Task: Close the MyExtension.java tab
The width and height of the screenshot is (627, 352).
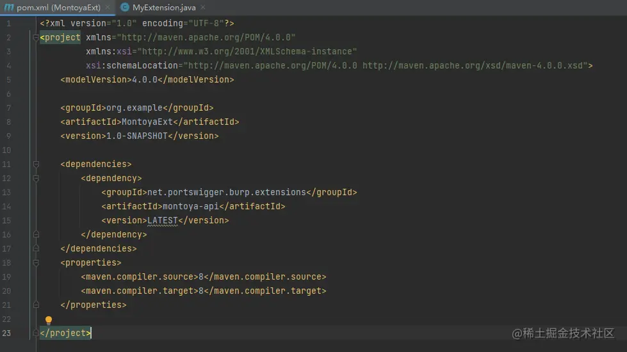Action: [x=203, y=7]
